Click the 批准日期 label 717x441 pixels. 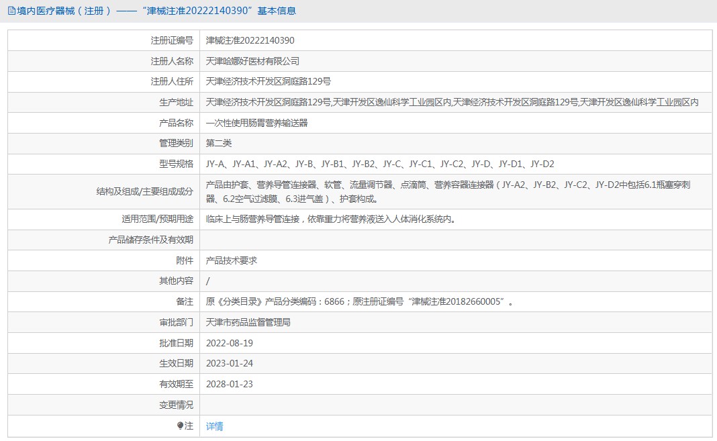[176, 343]
